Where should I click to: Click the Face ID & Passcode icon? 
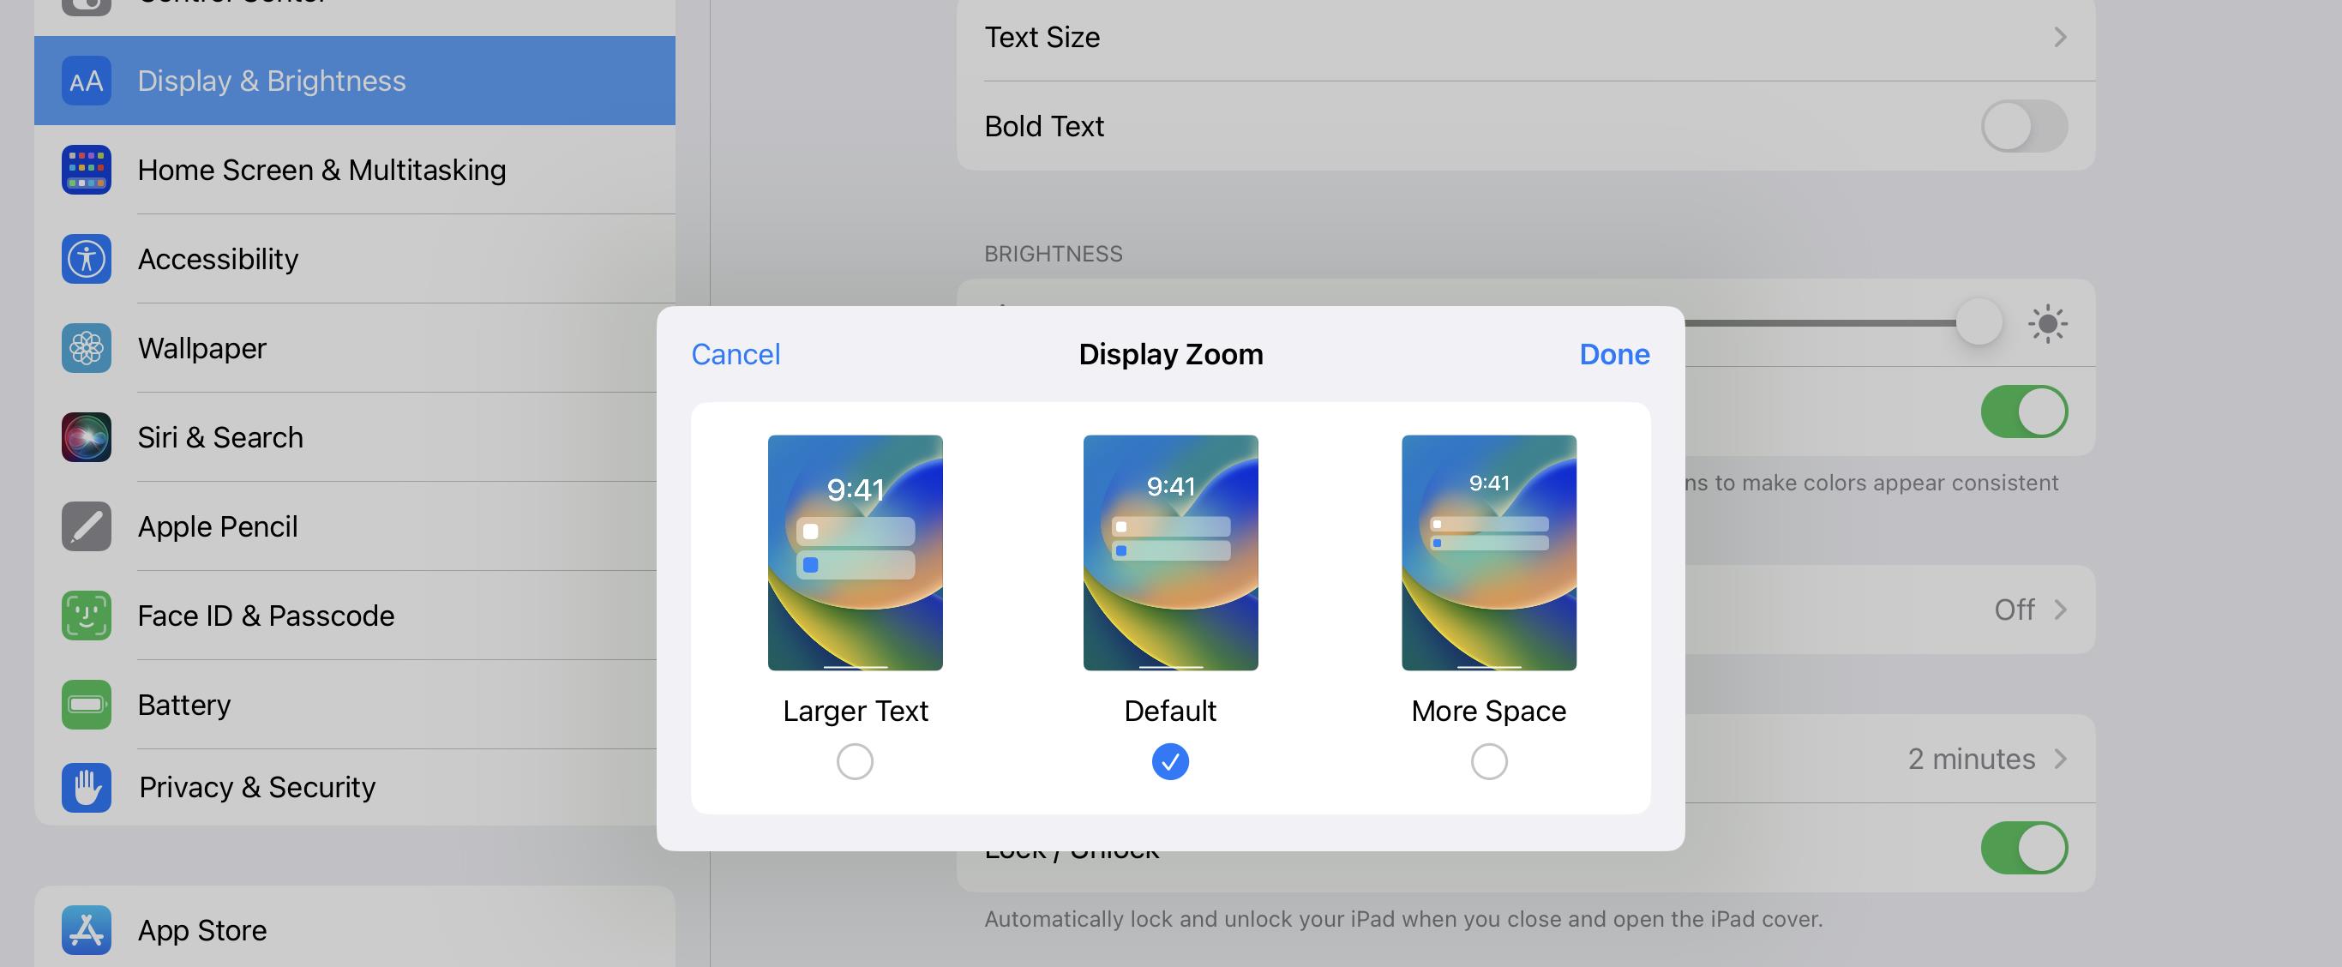(87, 616)
